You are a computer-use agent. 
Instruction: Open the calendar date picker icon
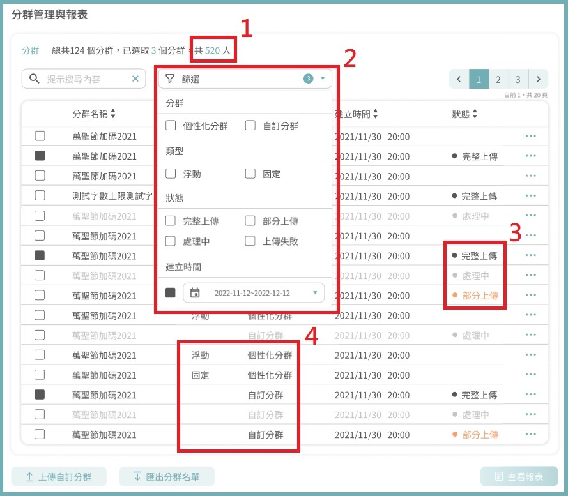click(195, 293)
